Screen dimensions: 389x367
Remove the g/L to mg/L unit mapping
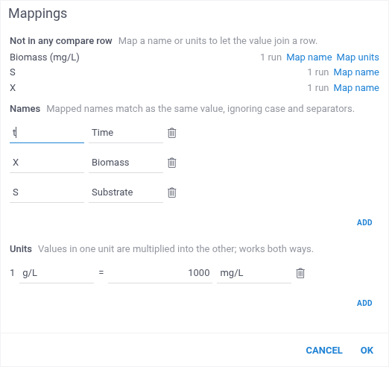coord(300,273)
